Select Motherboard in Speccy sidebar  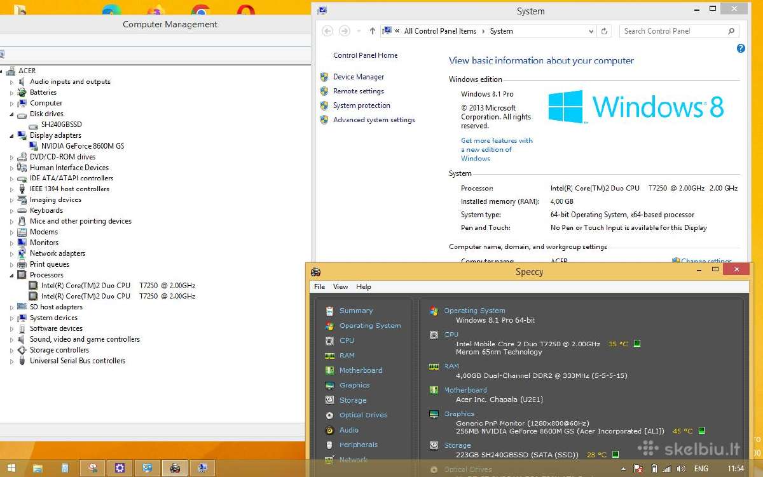[361, 370]
